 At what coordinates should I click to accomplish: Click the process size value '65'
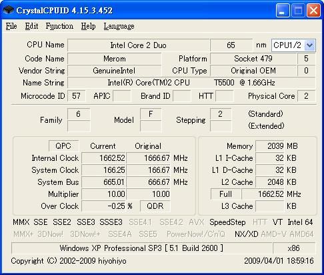231,45
